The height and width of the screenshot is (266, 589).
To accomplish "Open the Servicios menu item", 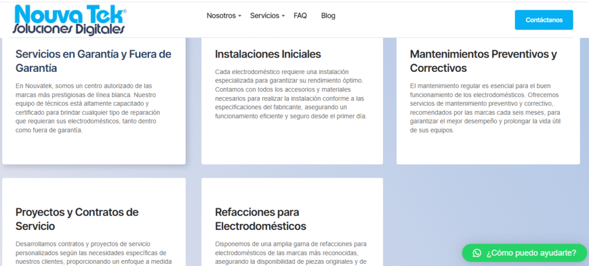I will click(265, 16).
